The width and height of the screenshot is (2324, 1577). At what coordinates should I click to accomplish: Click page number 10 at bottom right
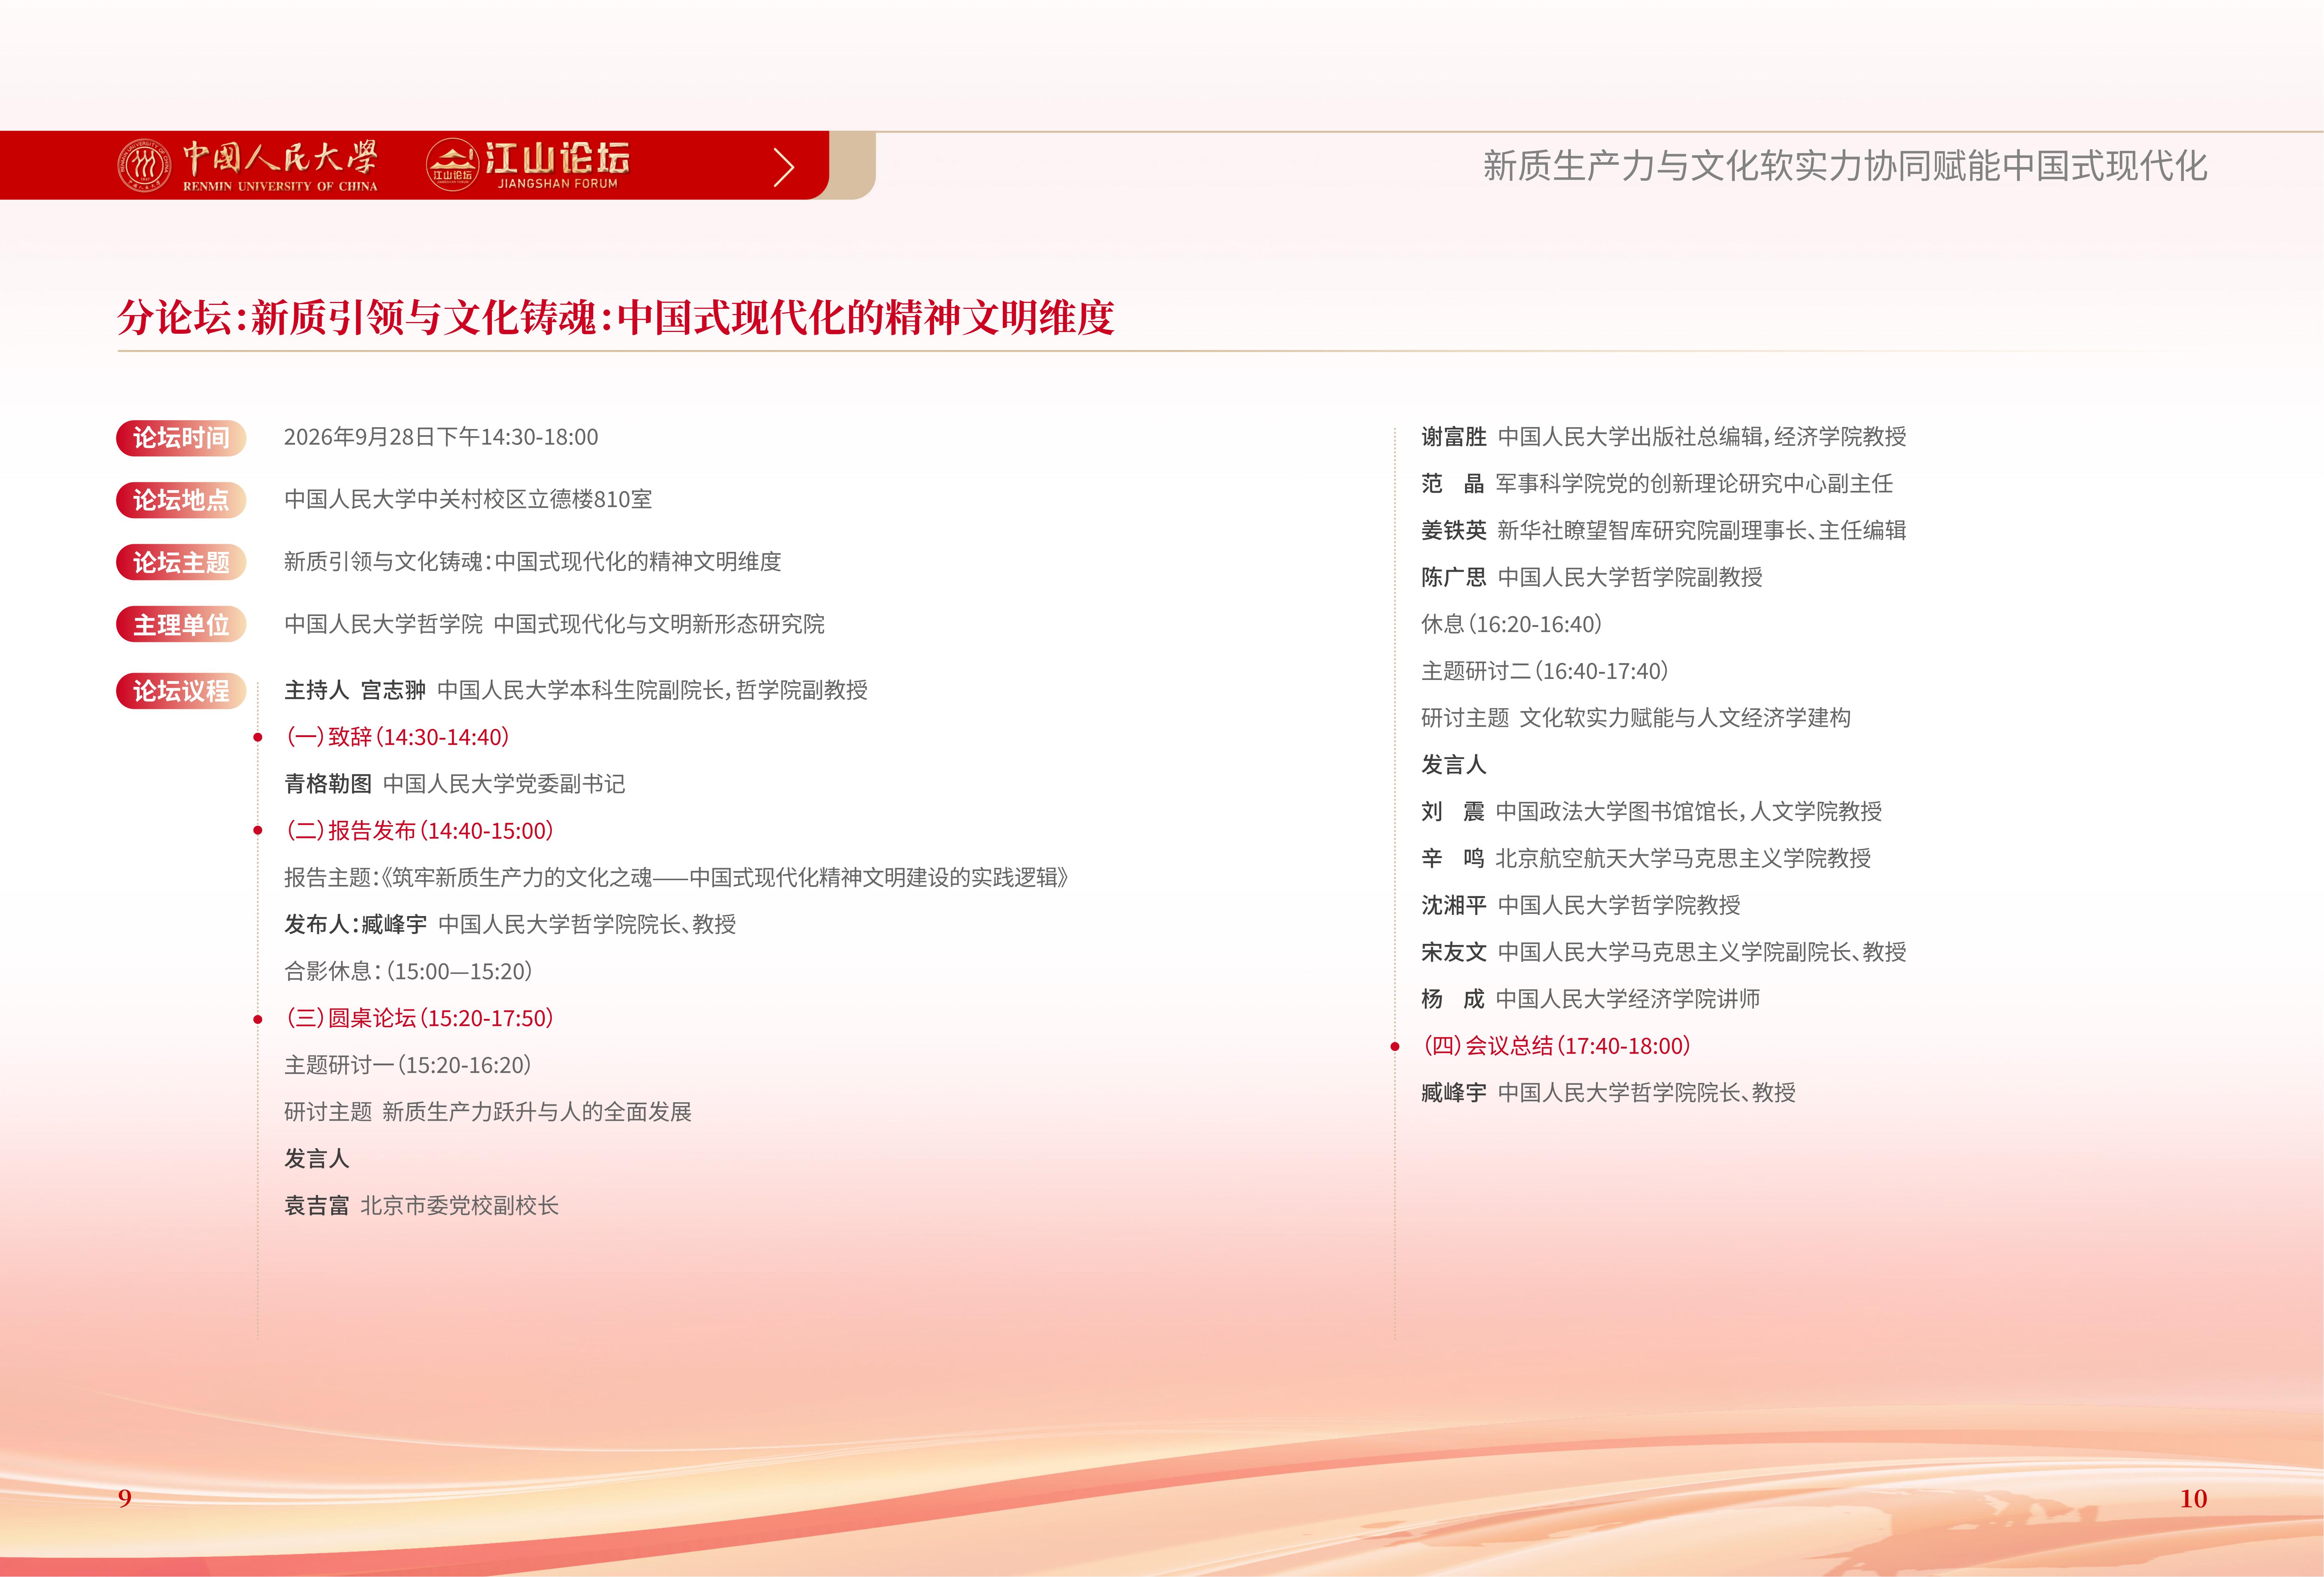2193,1498
